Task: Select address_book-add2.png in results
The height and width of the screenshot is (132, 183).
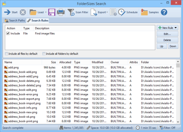Action: click(x=90, y=76)
